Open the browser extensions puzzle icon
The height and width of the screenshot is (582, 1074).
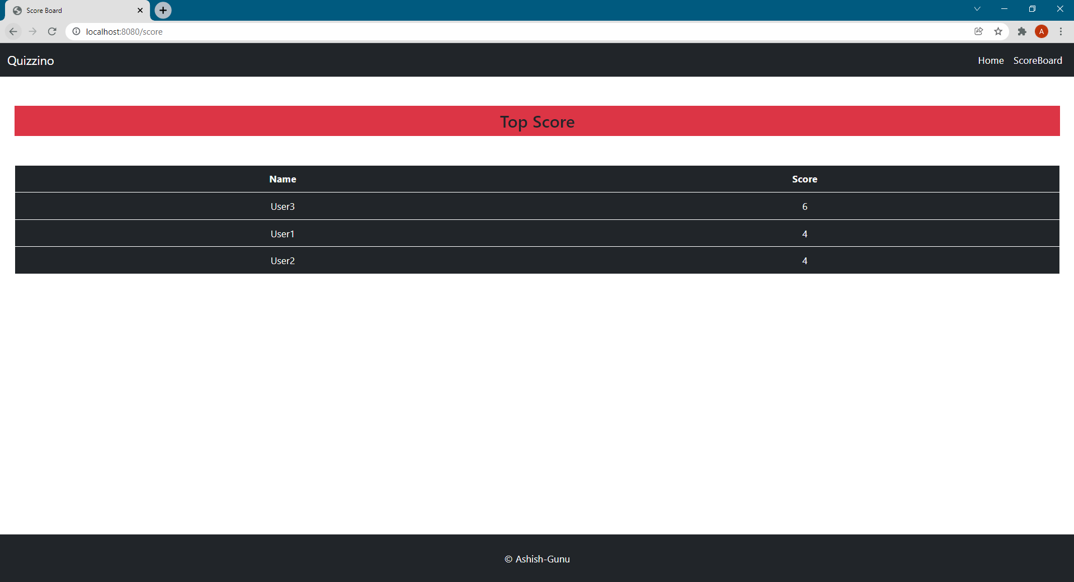pos(1022,31)
